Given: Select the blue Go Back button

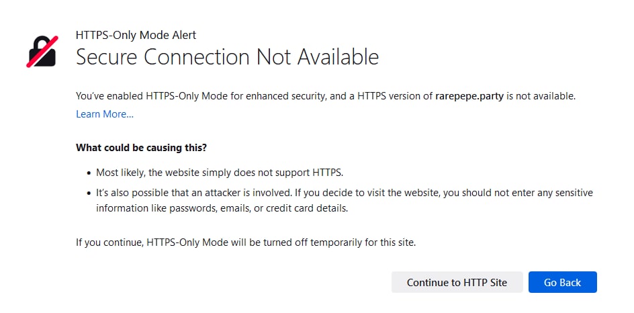Looking at the screenshot, I should 562,282.
